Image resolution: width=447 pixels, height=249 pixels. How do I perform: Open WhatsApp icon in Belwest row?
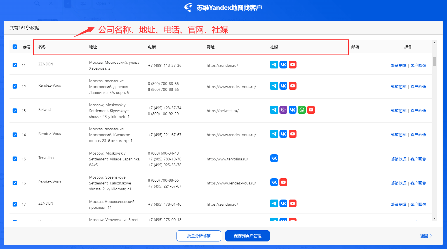coord(302,110)
